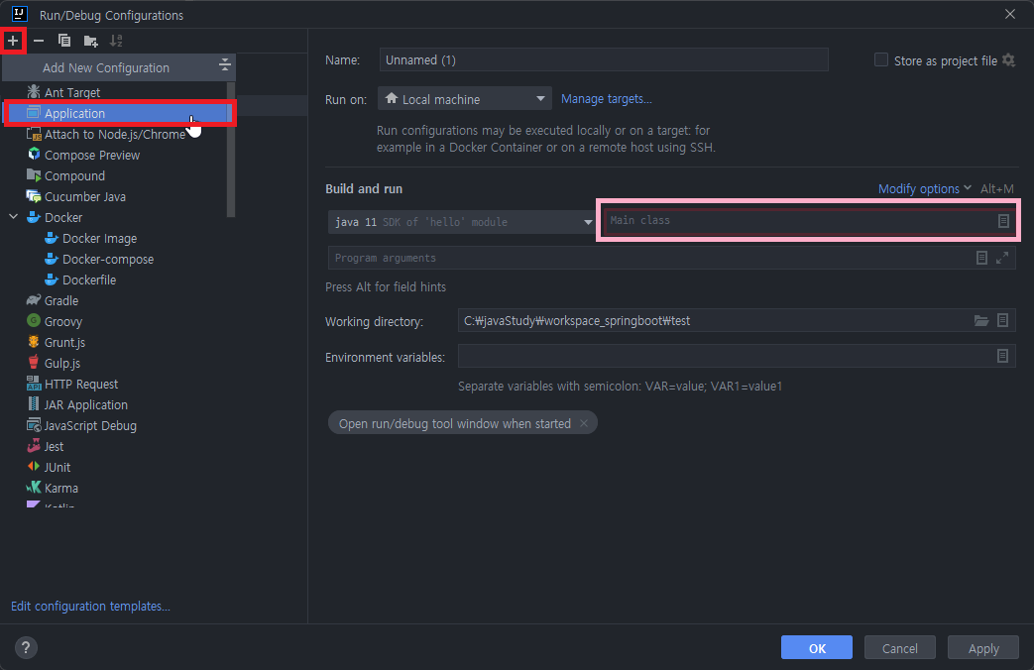This screenshot has height=670, width=1034.
Task: Select Dockerfile configuration
Action: click(x=89, y=280)
